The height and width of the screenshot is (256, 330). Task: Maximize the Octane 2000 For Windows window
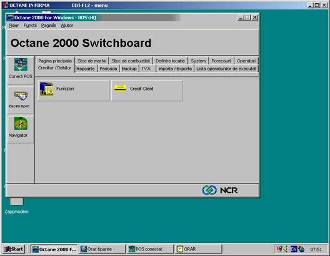(x=247, y=17)
